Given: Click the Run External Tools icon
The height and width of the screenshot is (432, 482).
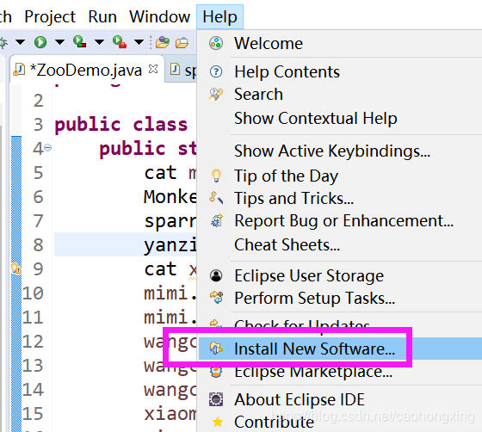Looking at the screenshot, I should click(120, 42).
